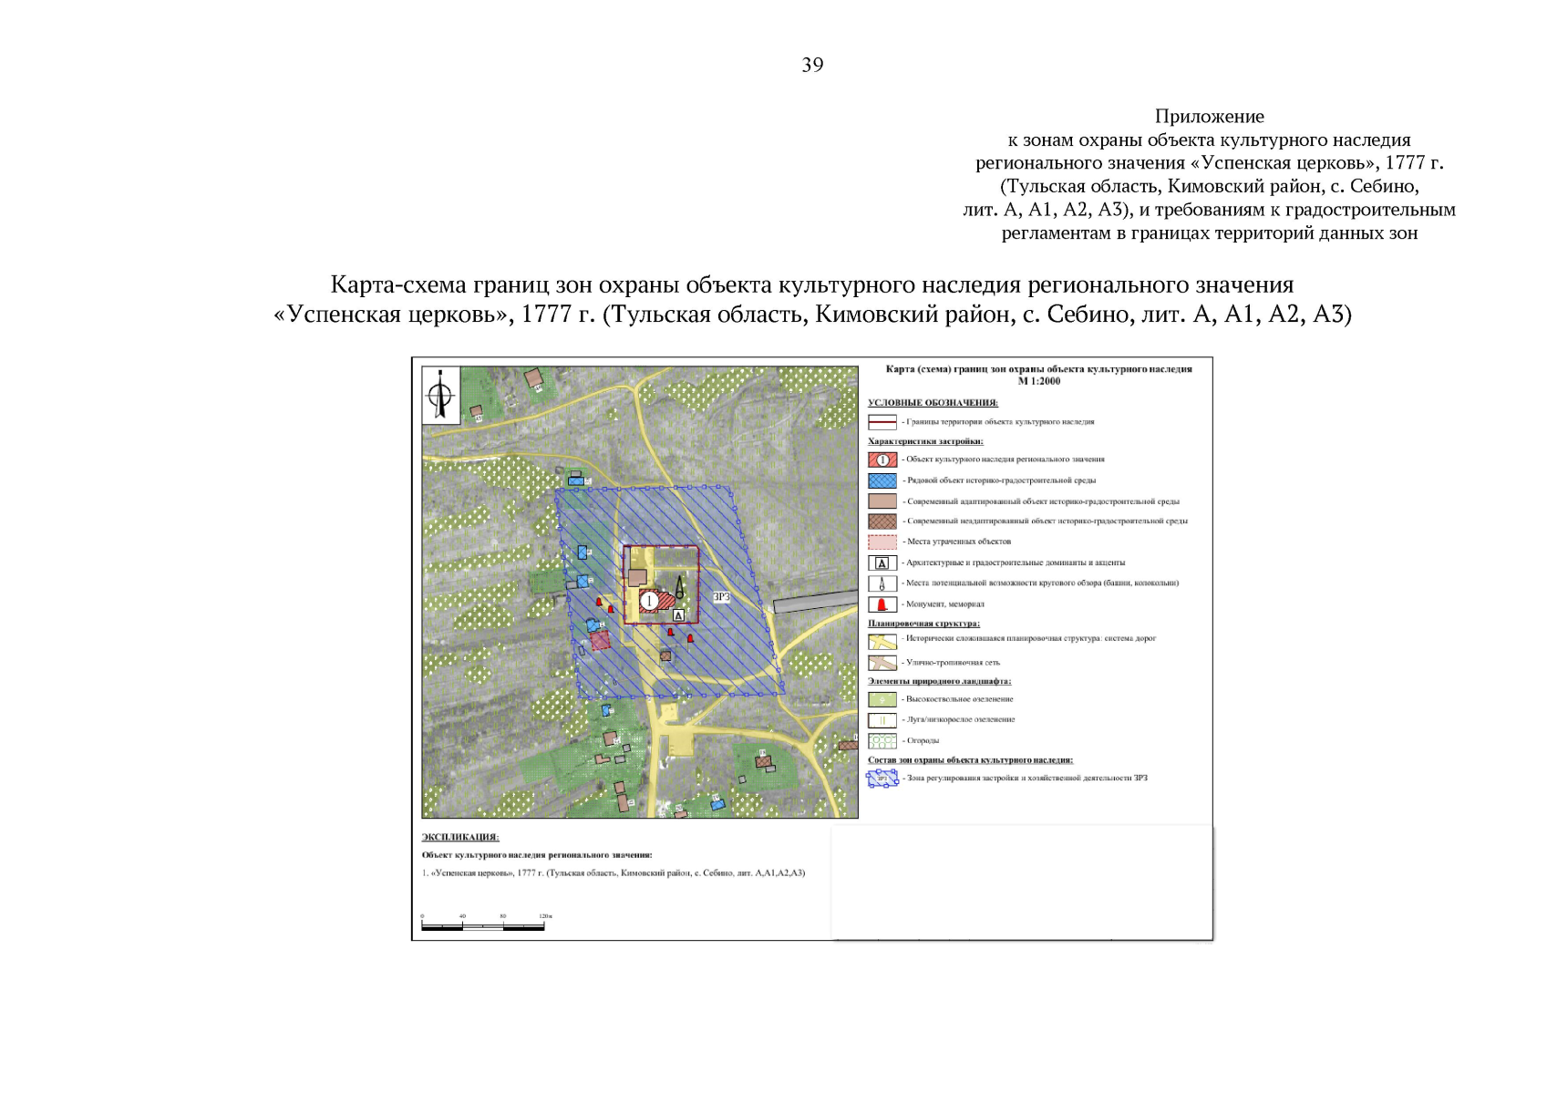
Task: Click the 'УСЛОВНЫЕ ОБОЗНАЧЕНИЯ' legend heading
Action: (933, 402)
